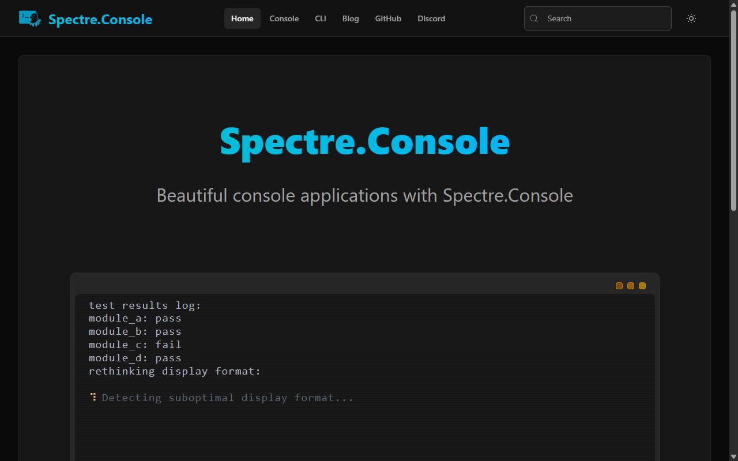Click the page vertical scrollbar thumb
This screenshot has height=461, width=738.
(x=733, y=110)
